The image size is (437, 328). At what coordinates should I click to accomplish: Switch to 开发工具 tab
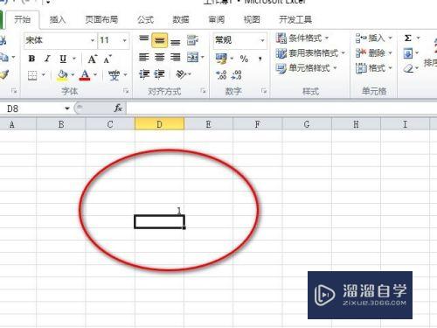(x=295, y=19)
